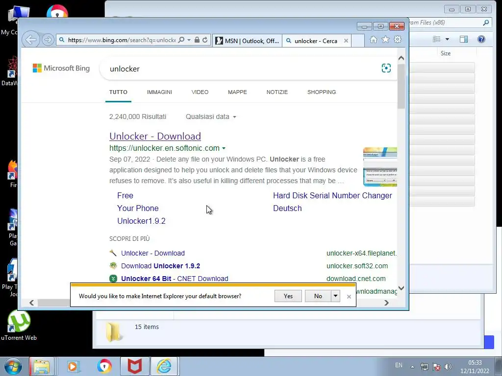Close the 'unlocker - Cerca' tab

point(346,41)
